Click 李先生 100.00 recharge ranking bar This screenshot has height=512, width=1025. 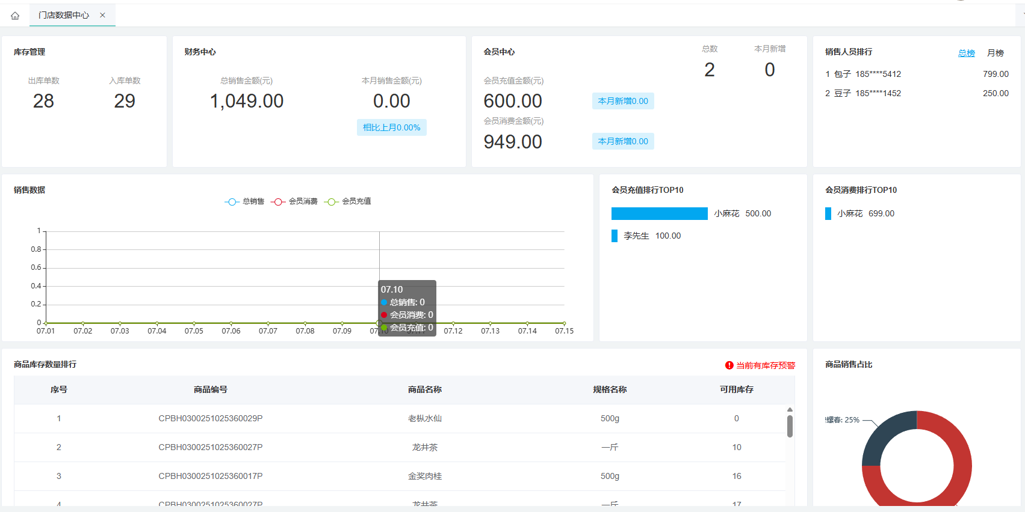(x=615, y=236)
